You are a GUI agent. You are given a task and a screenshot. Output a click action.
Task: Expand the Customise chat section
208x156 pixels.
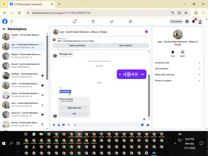[x=178, y=63]
